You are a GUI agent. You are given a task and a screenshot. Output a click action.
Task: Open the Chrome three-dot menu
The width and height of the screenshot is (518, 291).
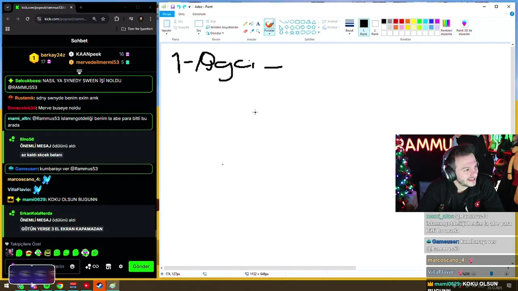click(x=151, y=19)
